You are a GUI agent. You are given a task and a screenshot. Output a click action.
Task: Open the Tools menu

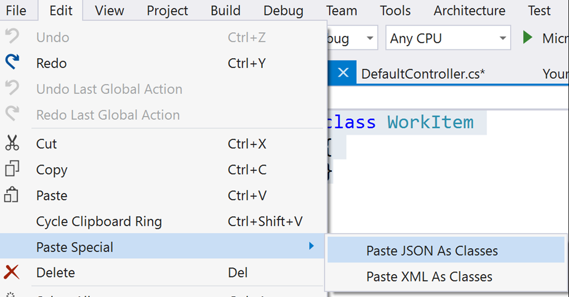(395, 11)
